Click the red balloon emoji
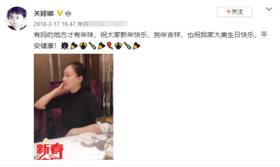Image resolution: width=280 pixels, height=167 pixels. (110, 46)
